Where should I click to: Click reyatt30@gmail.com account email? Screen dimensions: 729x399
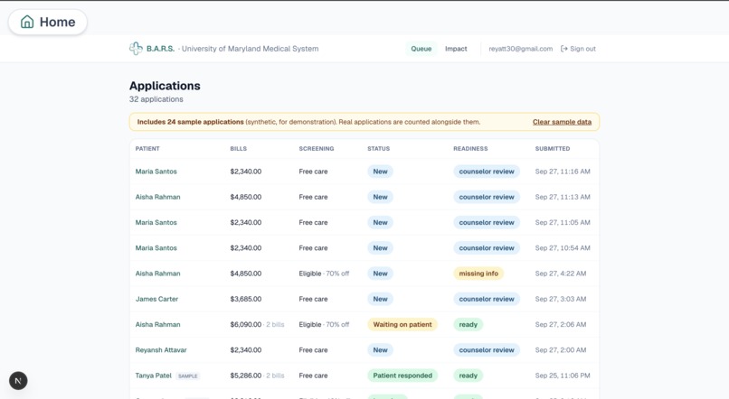521,49
